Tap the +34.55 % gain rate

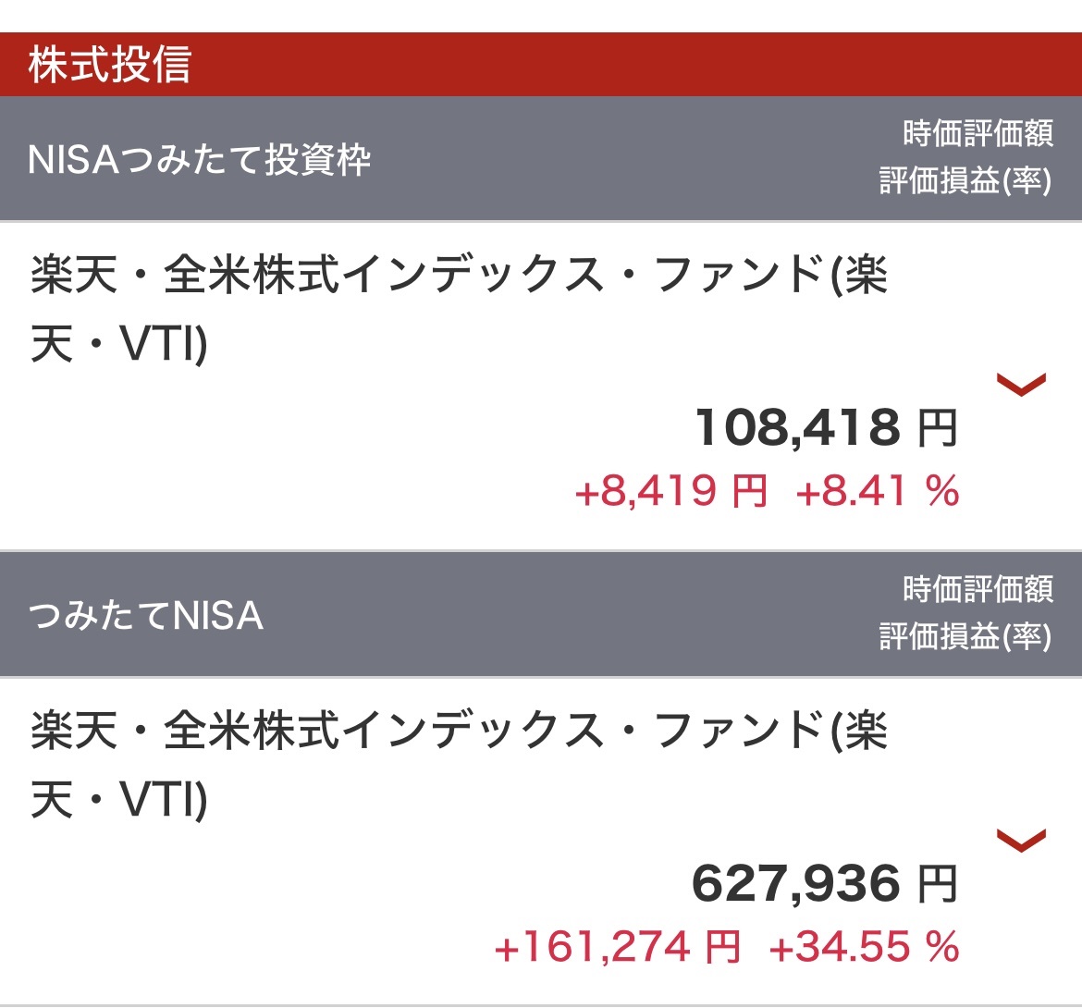click(864, 946)
